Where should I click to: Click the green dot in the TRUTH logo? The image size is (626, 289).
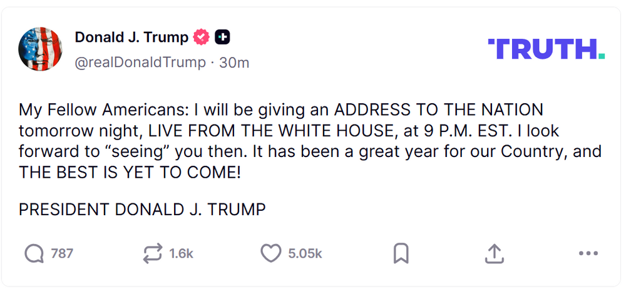[x=601, y=56]
